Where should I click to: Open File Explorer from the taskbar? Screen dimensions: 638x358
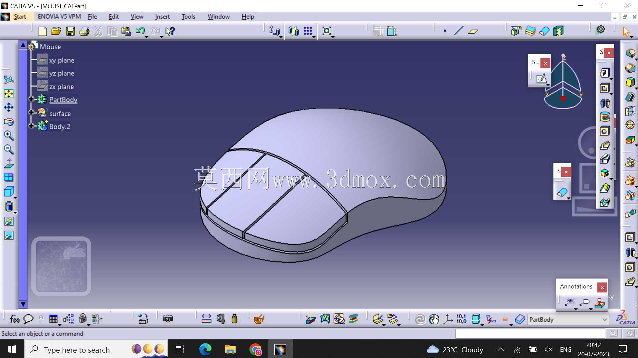(230, 349)
